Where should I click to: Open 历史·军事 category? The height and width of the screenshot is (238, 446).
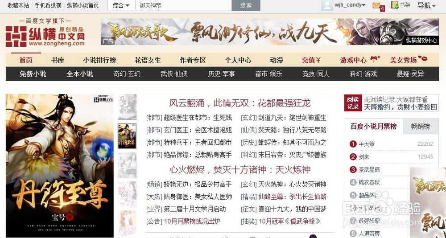click(x=221, y=74)
